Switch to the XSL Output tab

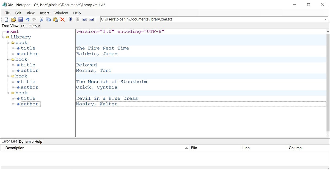click(30, 26)
